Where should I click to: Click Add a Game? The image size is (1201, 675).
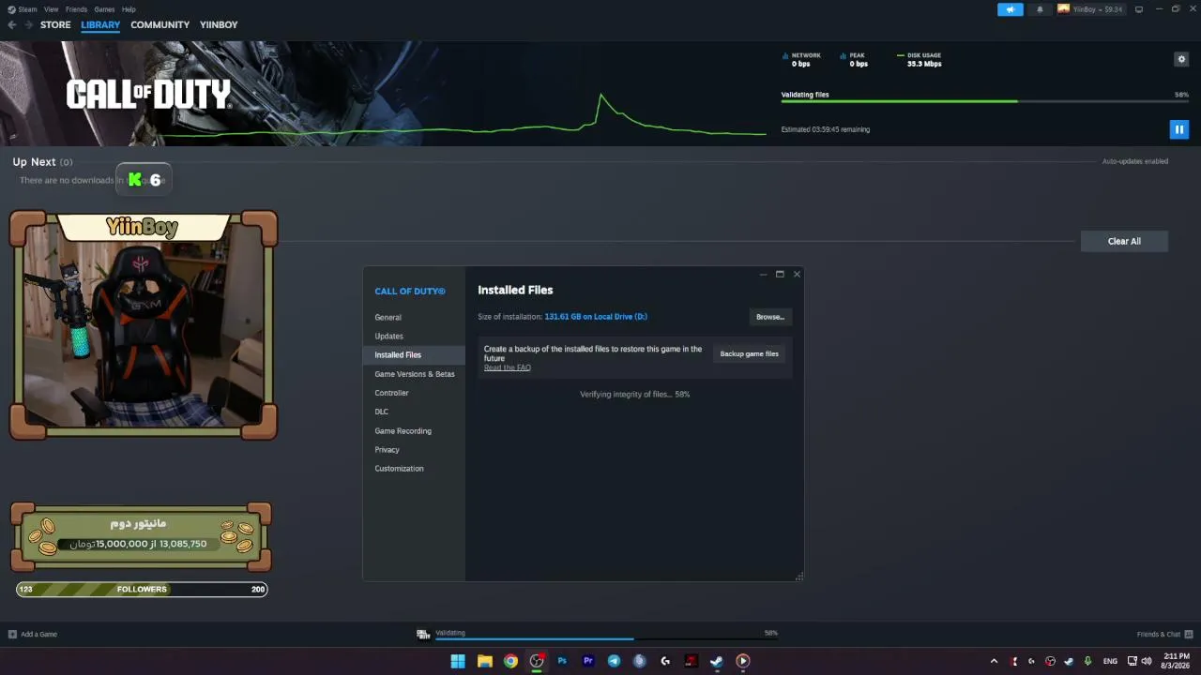(x=33, y=634)
